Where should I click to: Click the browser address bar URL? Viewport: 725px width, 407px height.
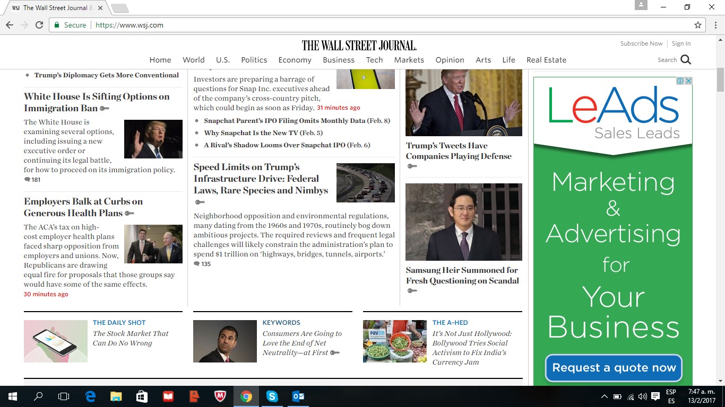(x=129, y=25)
